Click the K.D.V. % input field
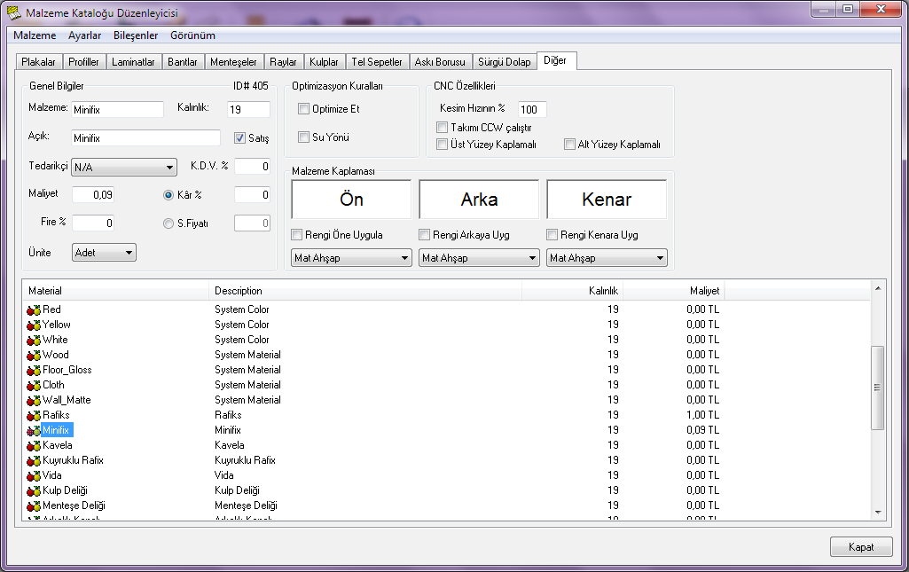Image resolution: width=909 pixels, height=572 pixels. [x=252, y=167]
